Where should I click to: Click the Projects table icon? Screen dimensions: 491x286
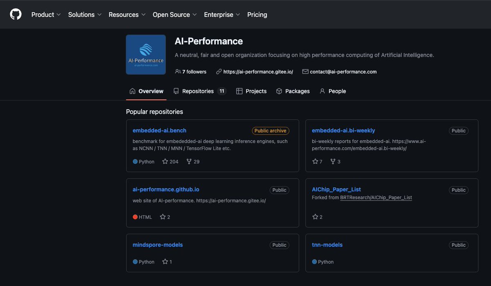(239, 91)
